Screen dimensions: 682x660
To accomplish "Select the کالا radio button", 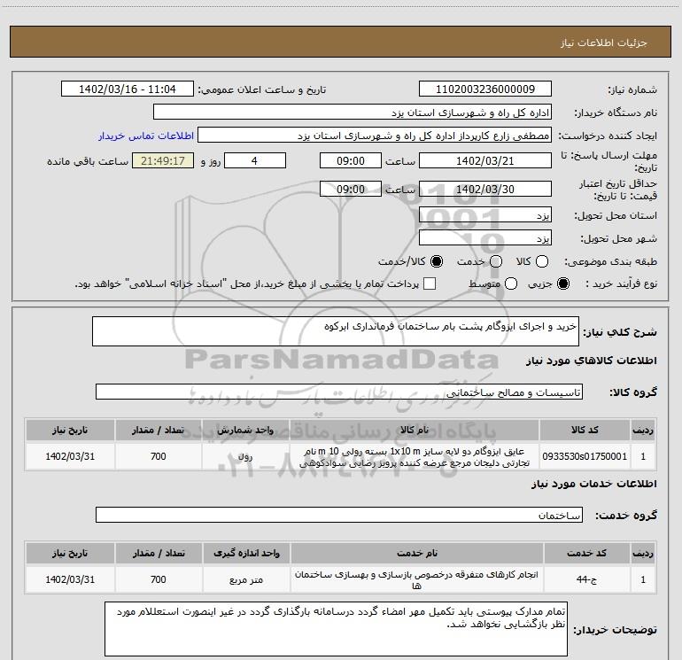I will [x=541, y=261].
